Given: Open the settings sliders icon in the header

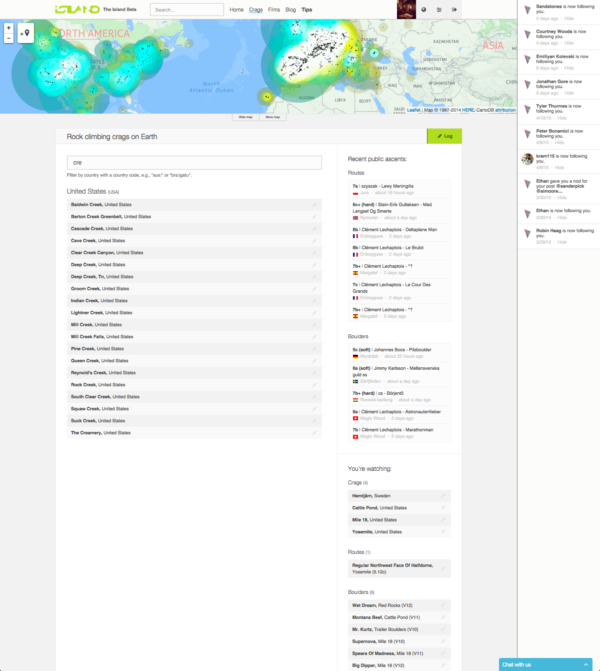Looking at the screenshot, I should [438, 9].
